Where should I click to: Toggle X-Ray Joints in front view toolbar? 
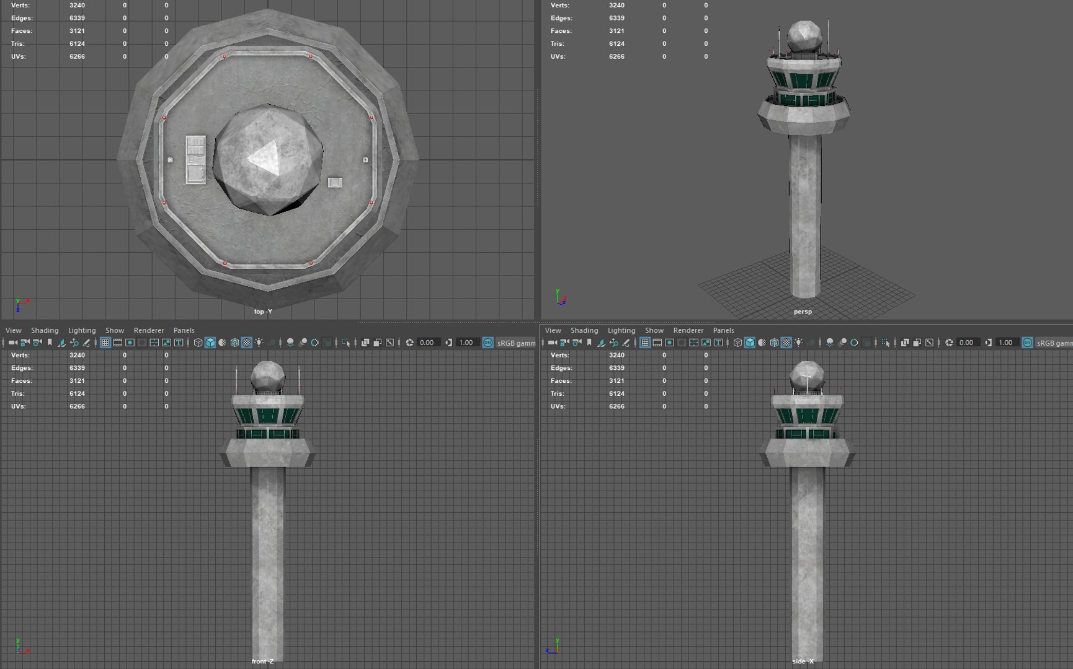390,343
